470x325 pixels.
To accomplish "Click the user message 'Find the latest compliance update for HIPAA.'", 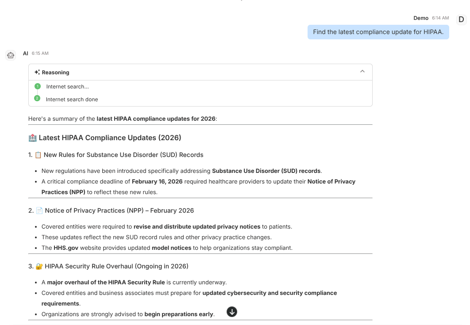I will click(378, 32).
